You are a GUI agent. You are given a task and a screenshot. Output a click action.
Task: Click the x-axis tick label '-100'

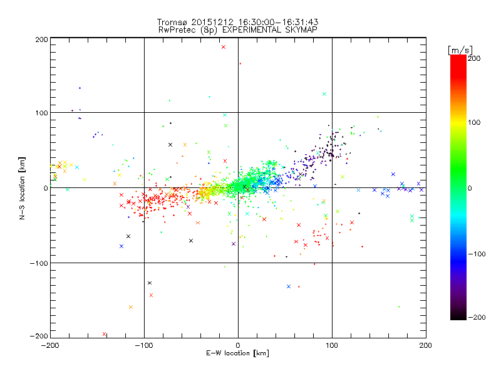tap(144, 345)
